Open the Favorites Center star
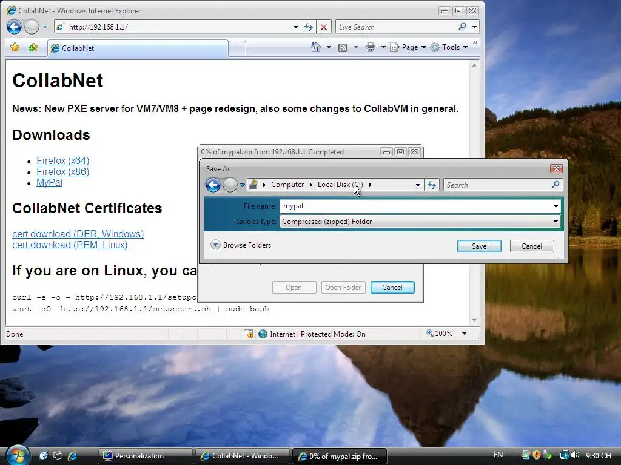The width and height of the screenshot is (621, 465). [15, 48]
